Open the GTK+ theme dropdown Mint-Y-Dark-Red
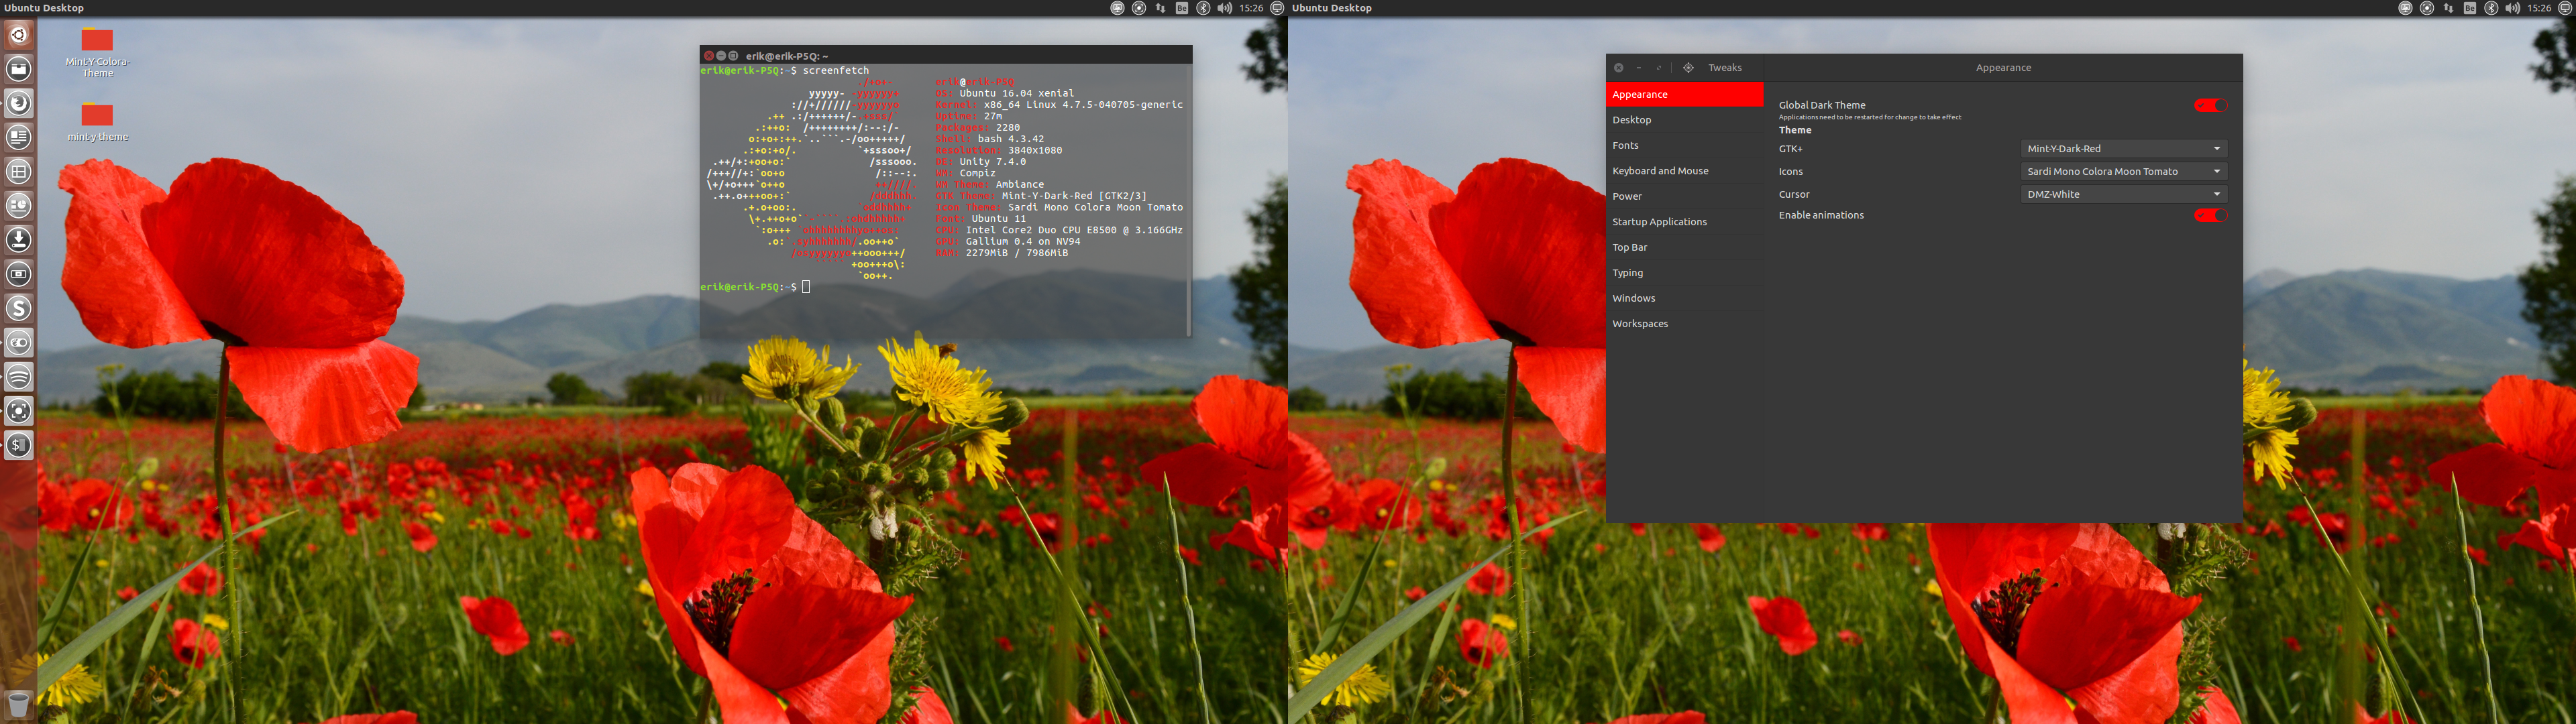 pos(2124,148)
